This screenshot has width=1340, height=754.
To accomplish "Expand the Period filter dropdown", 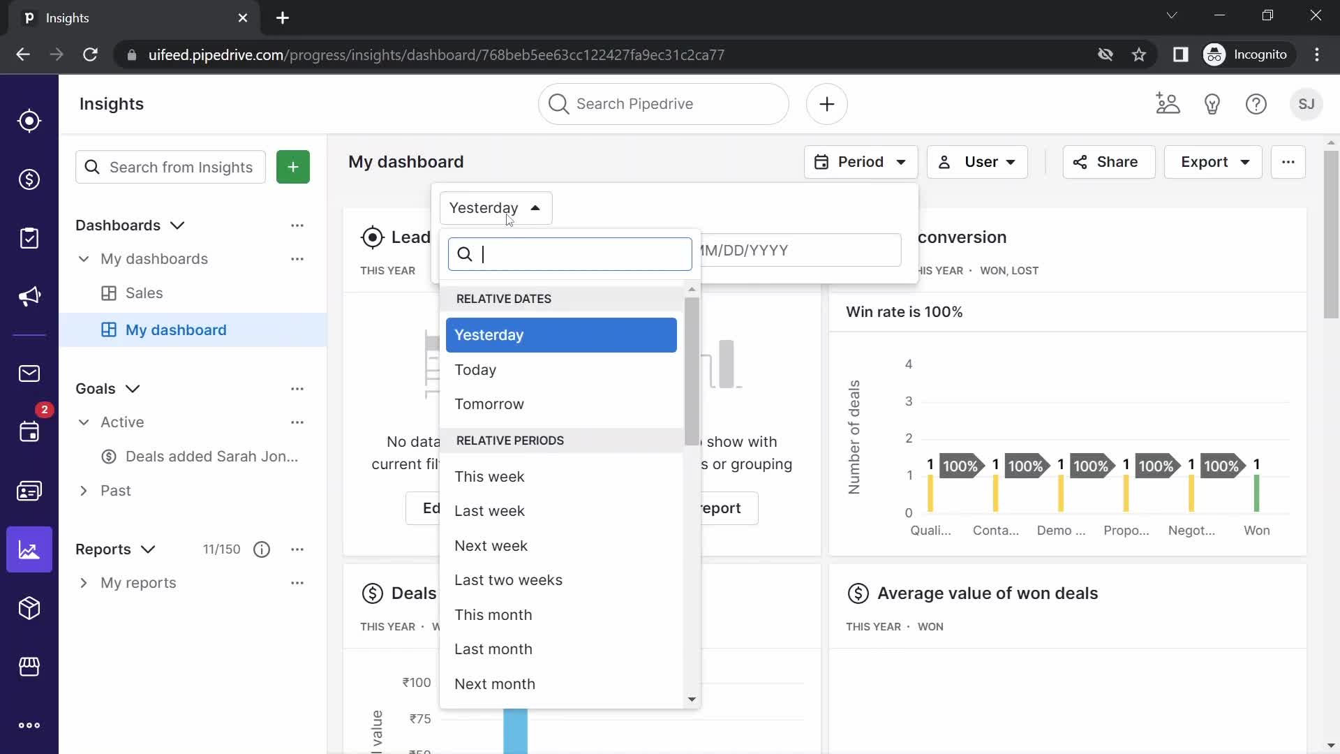I will (x=861, y=162).
